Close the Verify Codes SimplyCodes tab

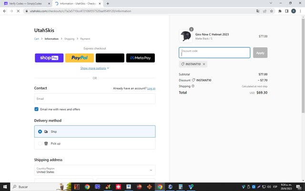pos(49,3)
